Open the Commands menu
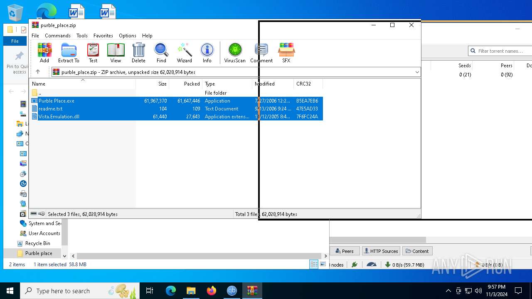 [x=58, y=36]
